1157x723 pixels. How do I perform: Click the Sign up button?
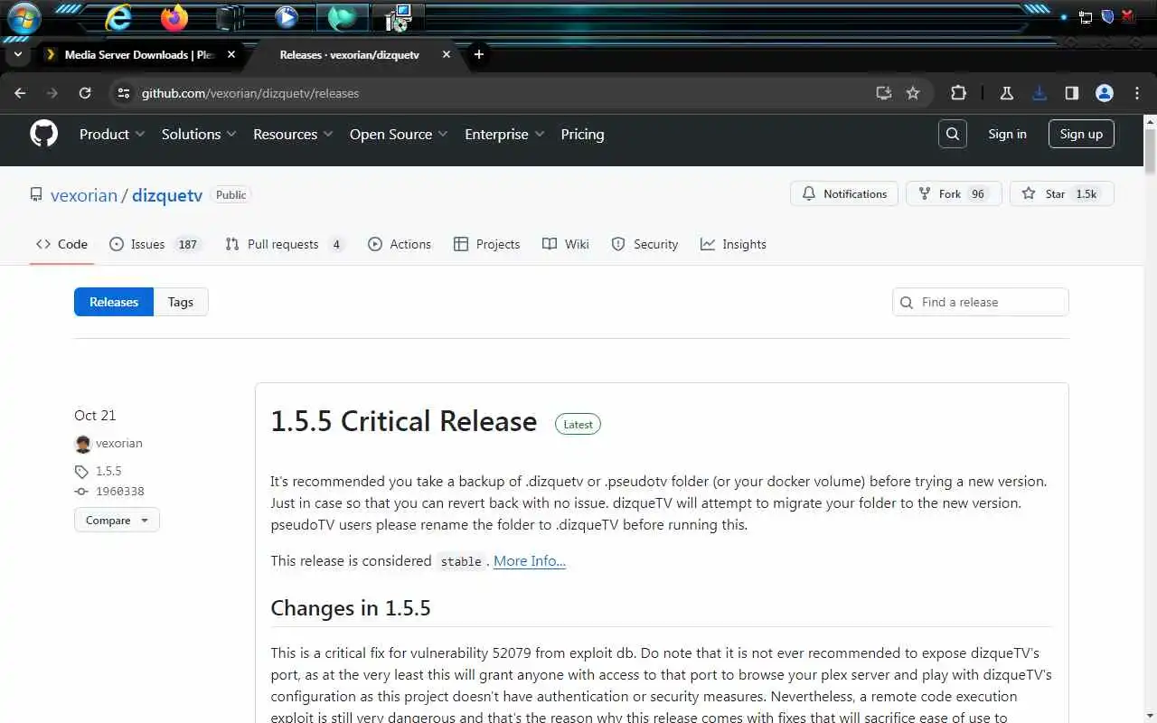[x=1081, y=134]
